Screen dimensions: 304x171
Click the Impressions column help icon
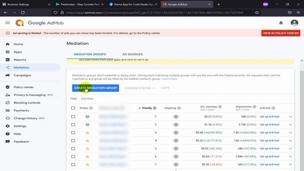(x=254, y=107)
